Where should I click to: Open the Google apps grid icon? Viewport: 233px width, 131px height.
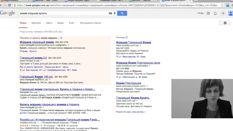pos(208,13)
